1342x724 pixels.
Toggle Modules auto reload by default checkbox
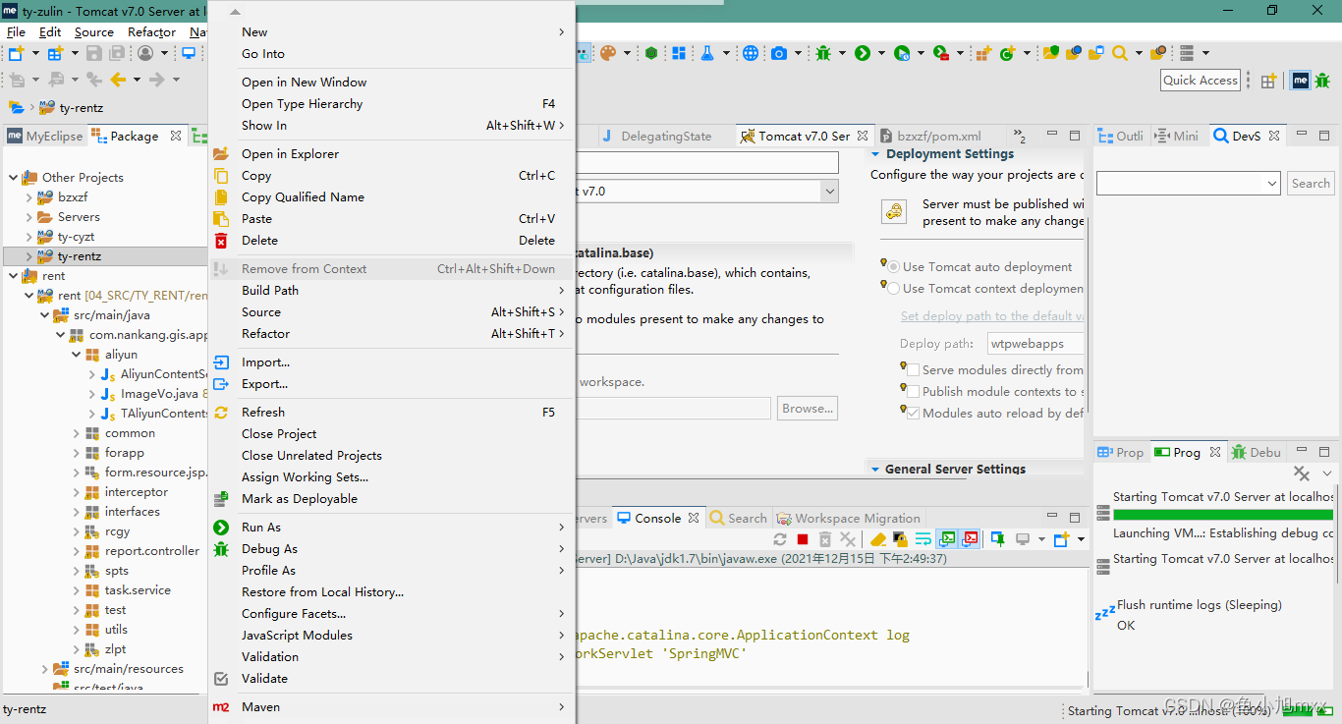pyautogui.click(x=913, y=413)
